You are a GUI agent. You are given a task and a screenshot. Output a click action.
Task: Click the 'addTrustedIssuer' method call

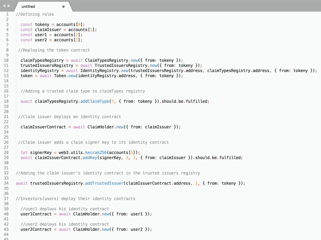click(104, 183)
